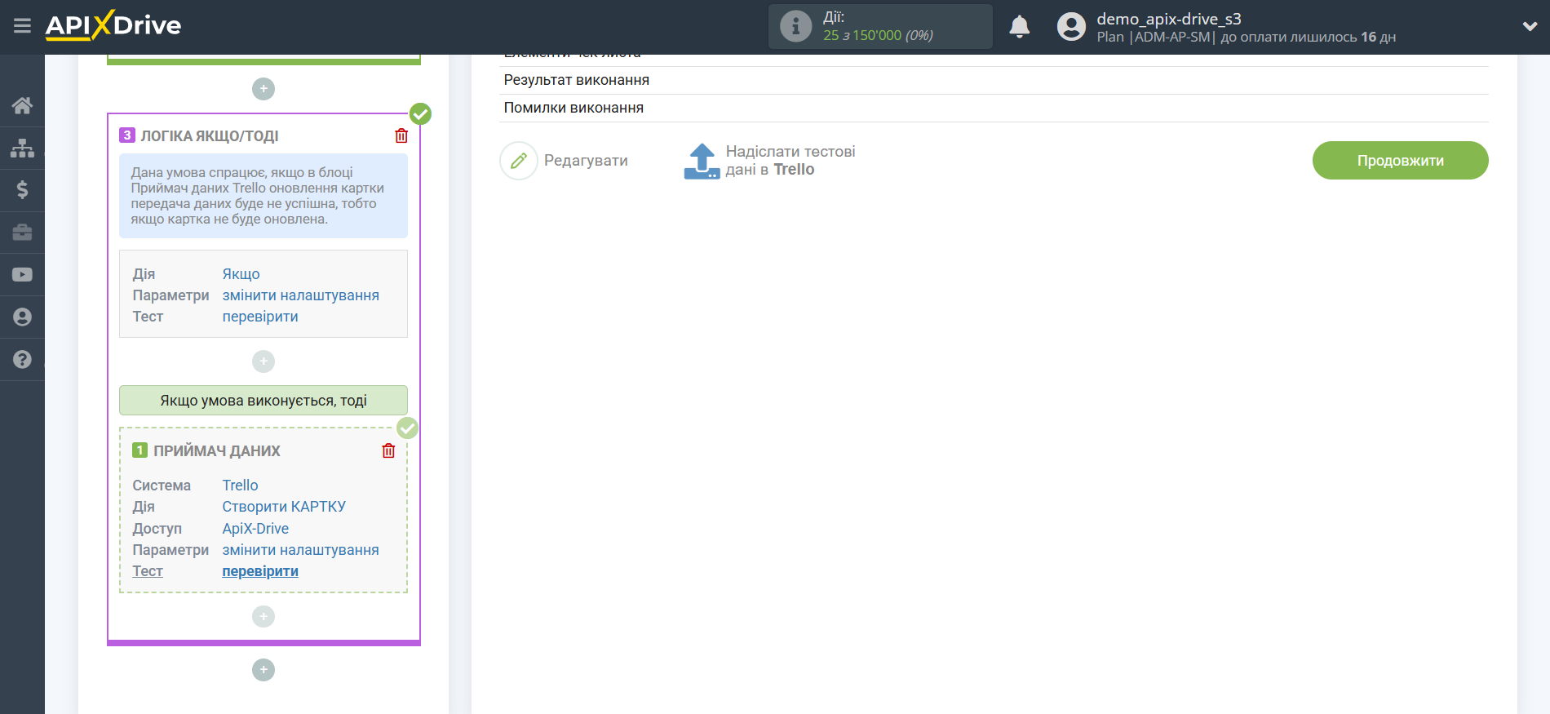Viewport: 1550px width, 714px height.
Task: Click the green checkmark on the logic block
Action: (420, 113)
